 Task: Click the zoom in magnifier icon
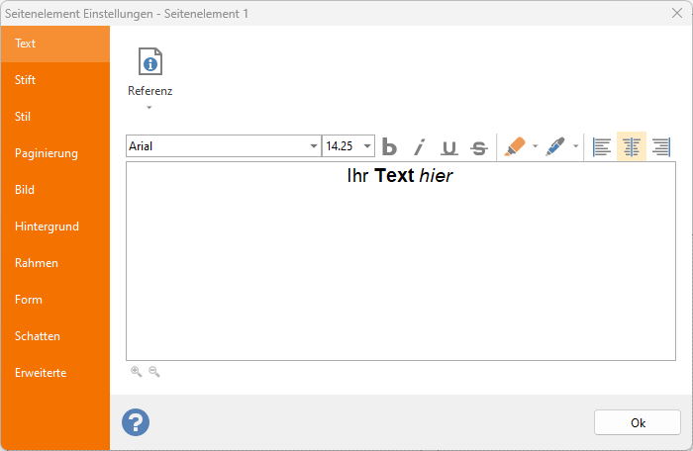(x=137, y=372)
